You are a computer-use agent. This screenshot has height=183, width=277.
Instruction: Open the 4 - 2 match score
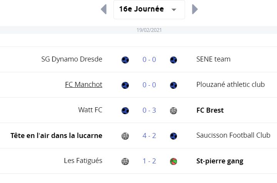pyautogui.click(x=149, y=136)
